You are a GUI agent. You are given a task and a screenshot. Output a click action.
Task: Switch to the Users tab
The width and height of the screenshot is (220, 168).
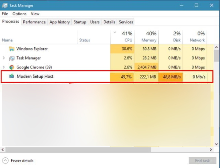(95, 22)
